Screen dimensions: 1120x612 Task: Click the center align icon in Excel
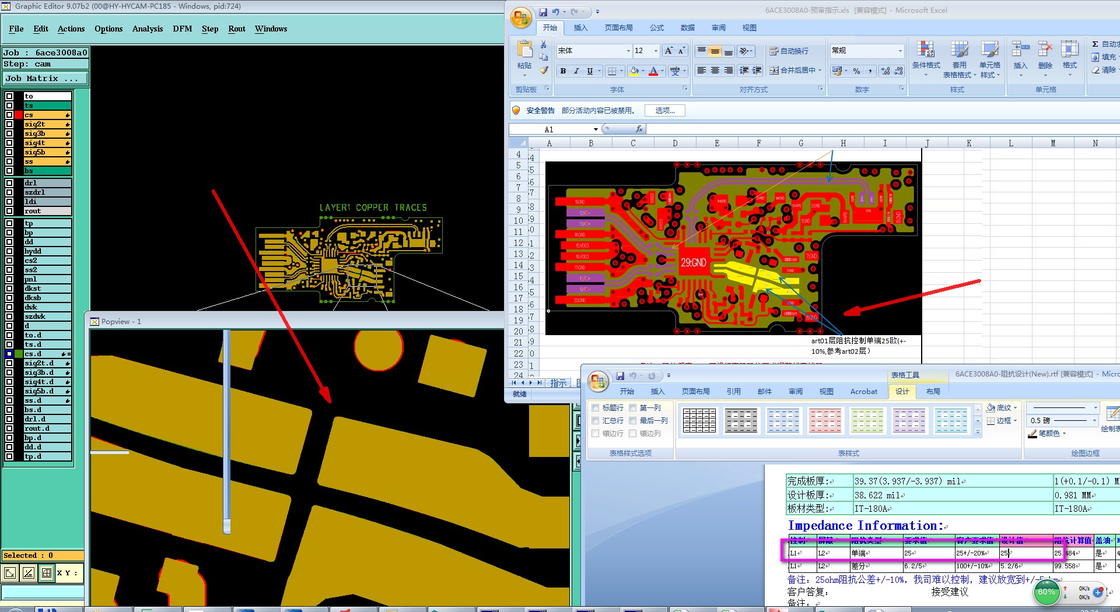(715, 71)
